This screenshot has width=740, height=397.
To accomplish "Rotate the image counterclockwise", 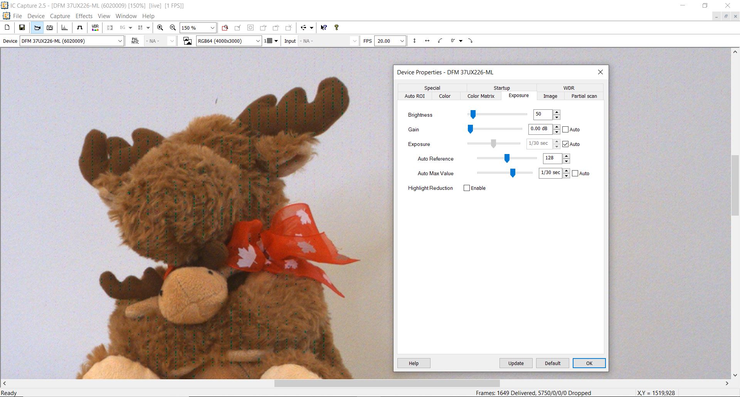I will point(440,40).
